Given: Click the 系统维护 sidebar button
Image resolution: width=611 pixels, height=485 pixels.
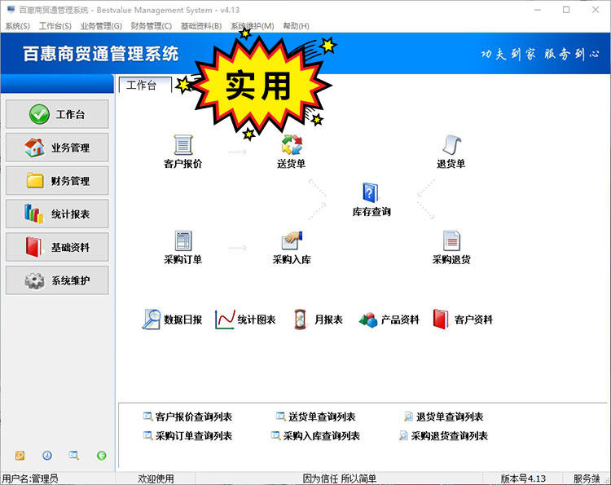Looking at the screenshot, I should click(x=57, y=281).
